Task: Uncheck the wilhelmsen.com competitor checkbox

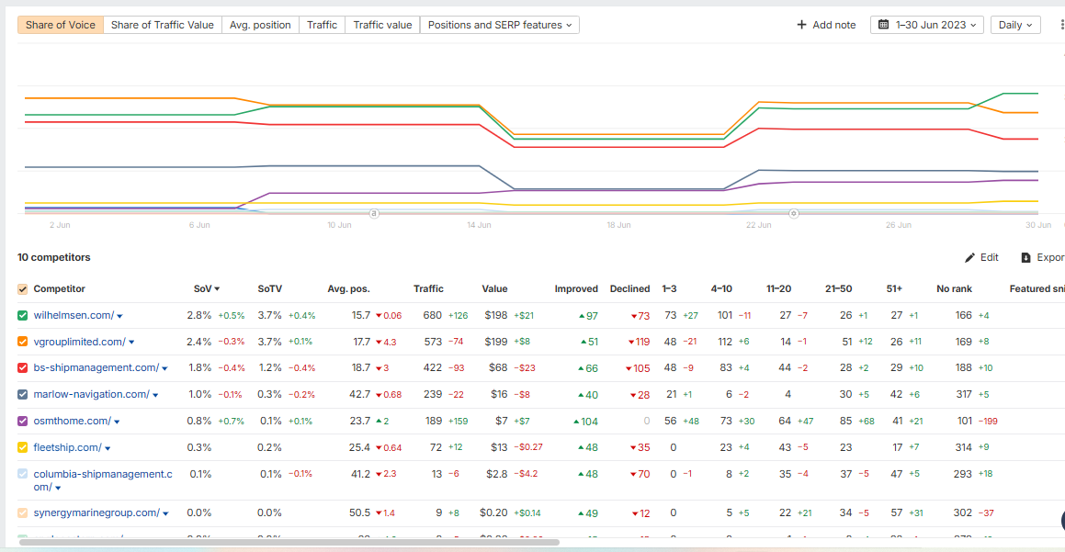Action: pyautogui.click(x=23, y=315)
